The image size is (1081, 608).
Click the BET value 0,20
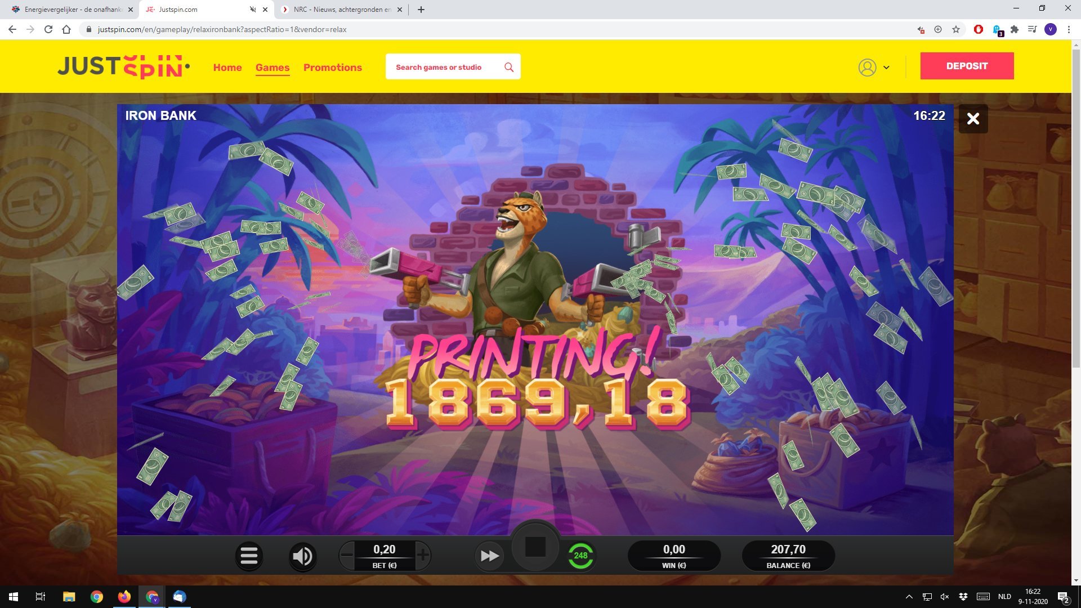coord(385,549)
